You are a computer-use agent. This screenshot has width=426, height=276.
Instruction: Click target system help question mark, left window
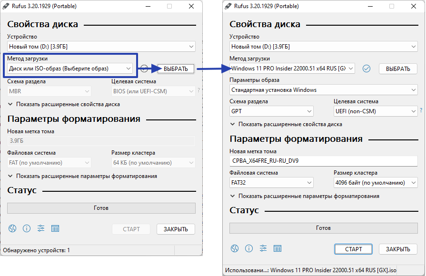[x=199, y=90]
